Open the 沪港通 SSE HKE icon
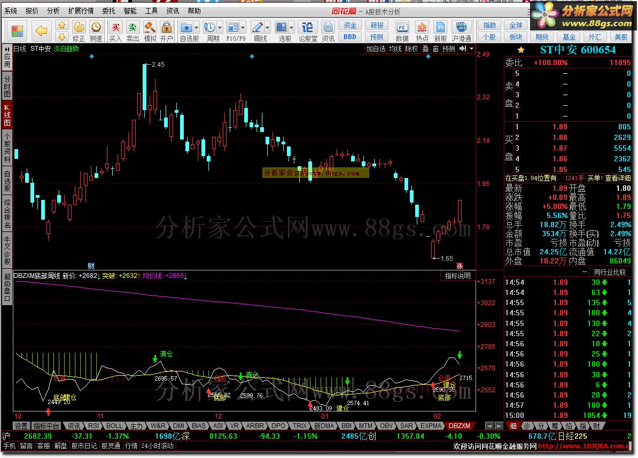Screen dimensions: 638x458 (x=462, y=32)
